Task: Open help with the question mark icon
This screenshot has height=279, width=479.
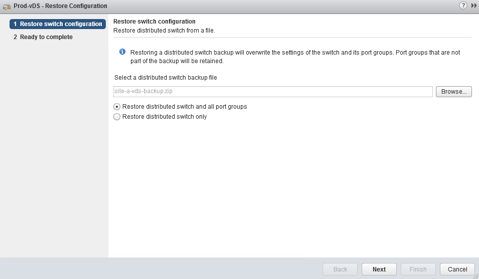Action: click(x=463, y=5)
